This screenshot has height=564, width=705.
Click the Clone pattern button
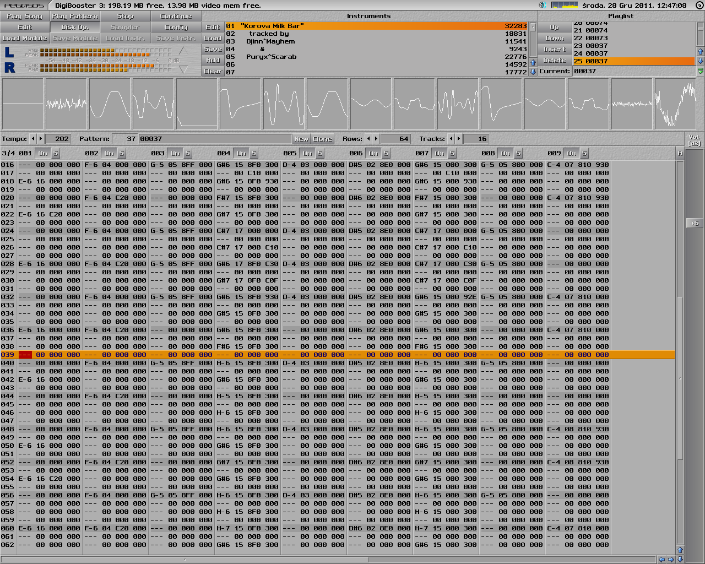pos(322,139)
